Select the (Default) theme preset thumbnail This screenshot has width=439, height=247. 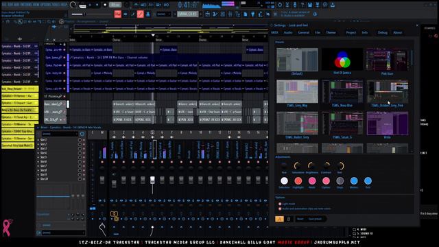click(x=297, y=60)
